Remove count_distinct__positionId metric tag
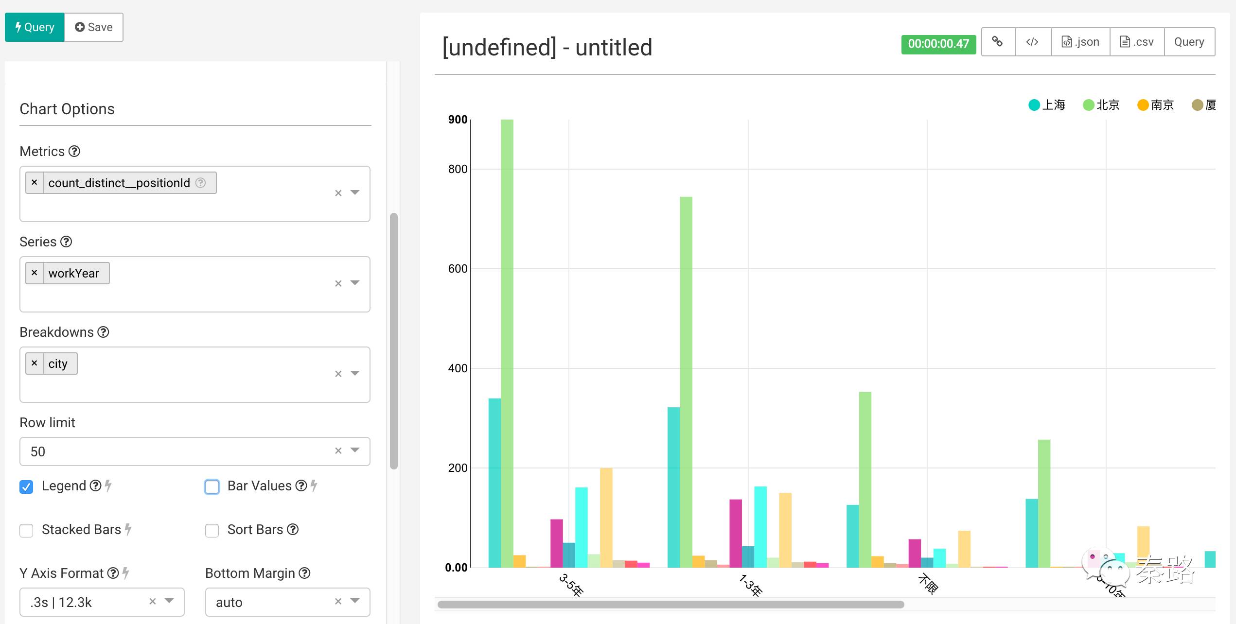1236x624 pixels. (35, 183)
